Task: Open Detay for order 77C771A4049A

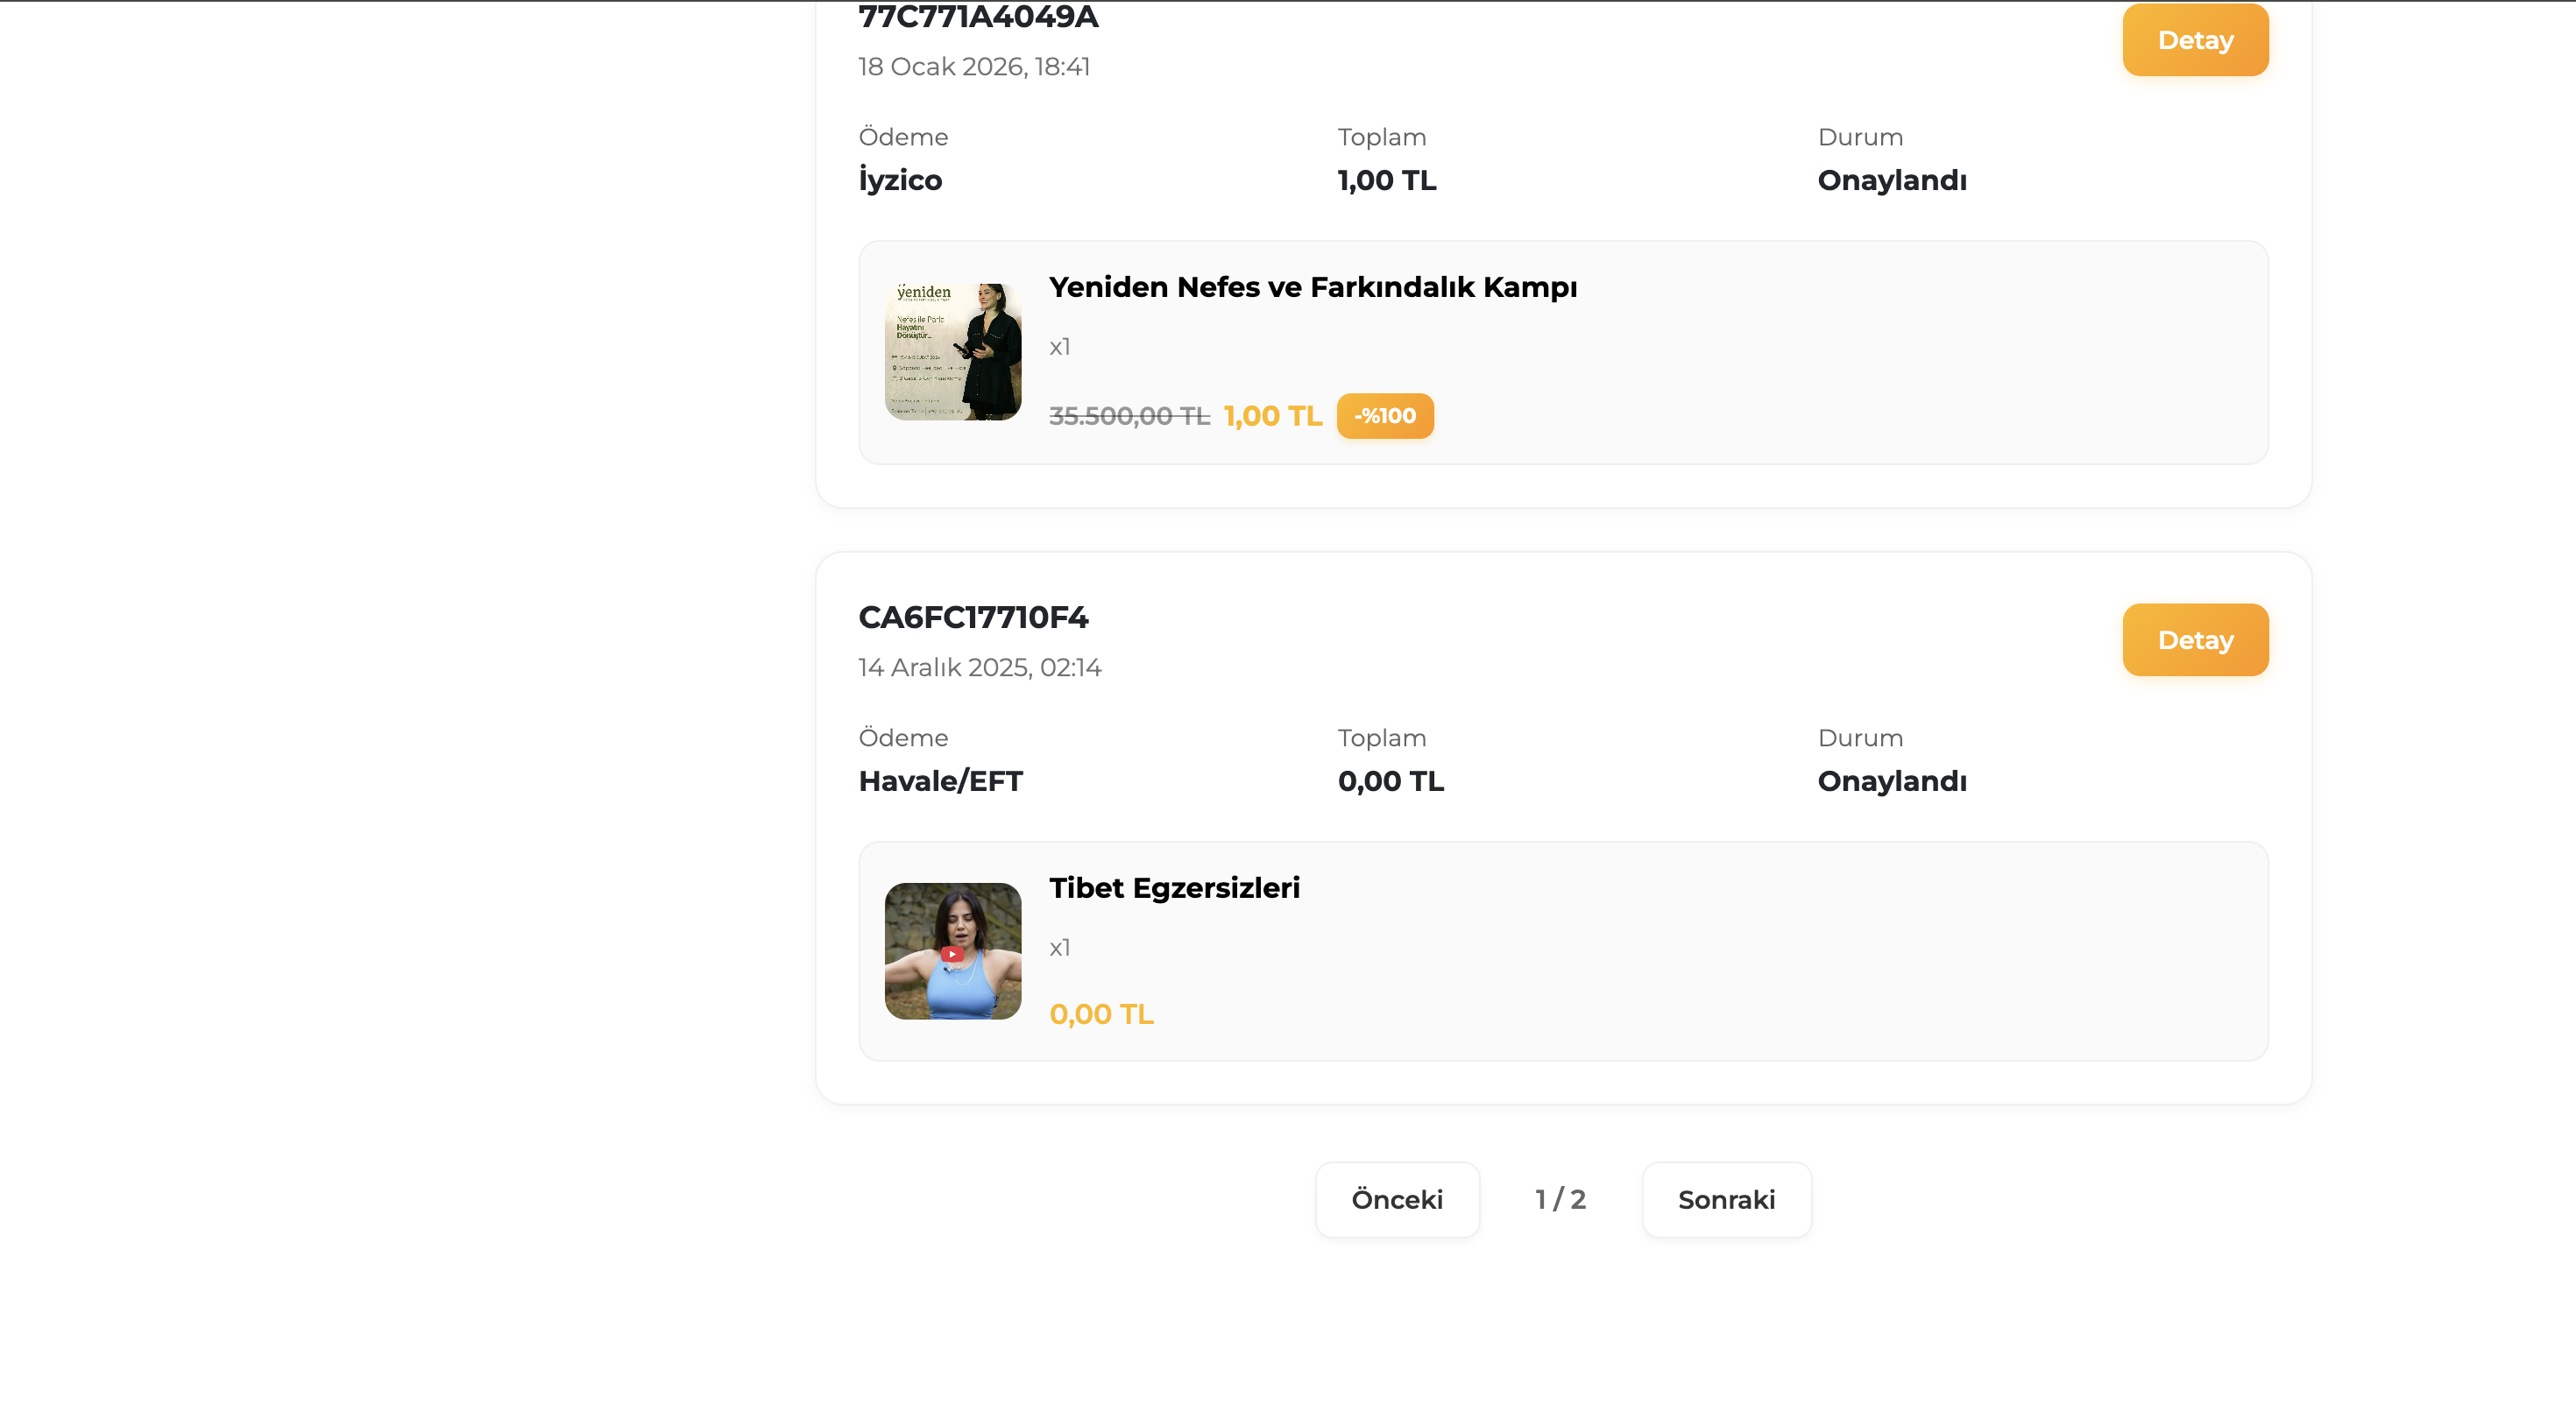Action: (2194, 40)
